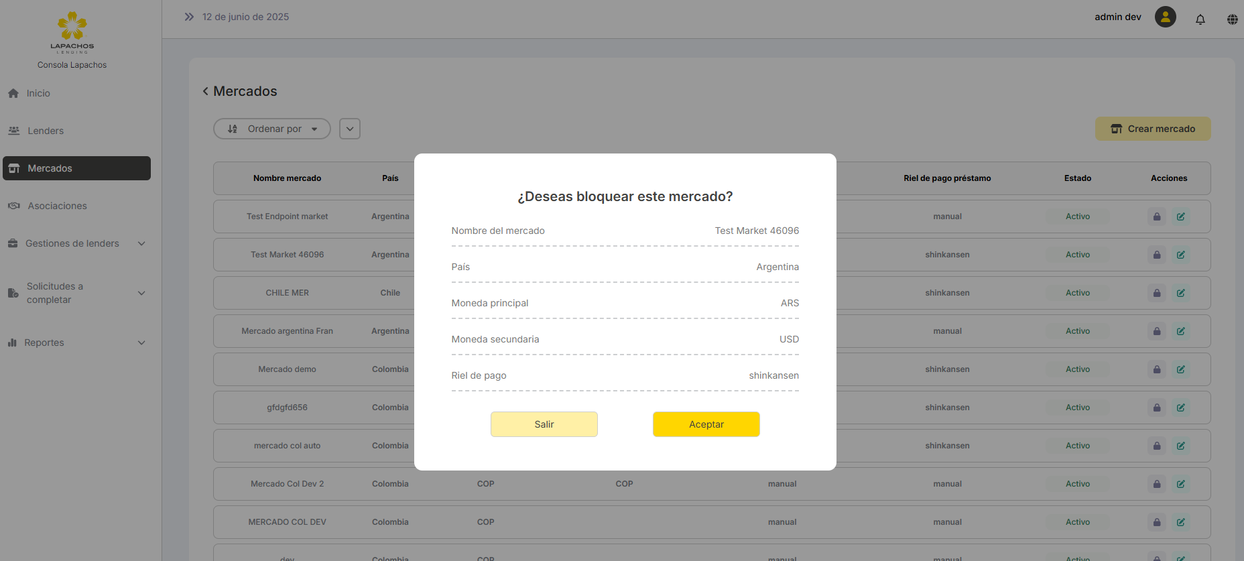Lock the Mercado argentina Fran market
Screen dimensions: 1244x561
(1156, 331)
